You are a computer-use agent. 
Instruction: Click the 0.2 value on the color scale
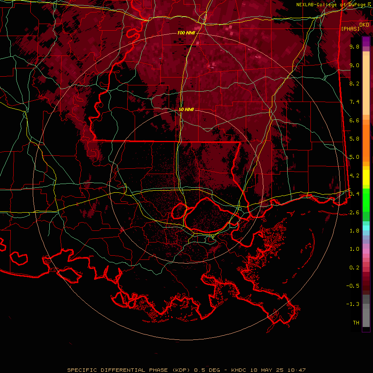coord(354,268)
